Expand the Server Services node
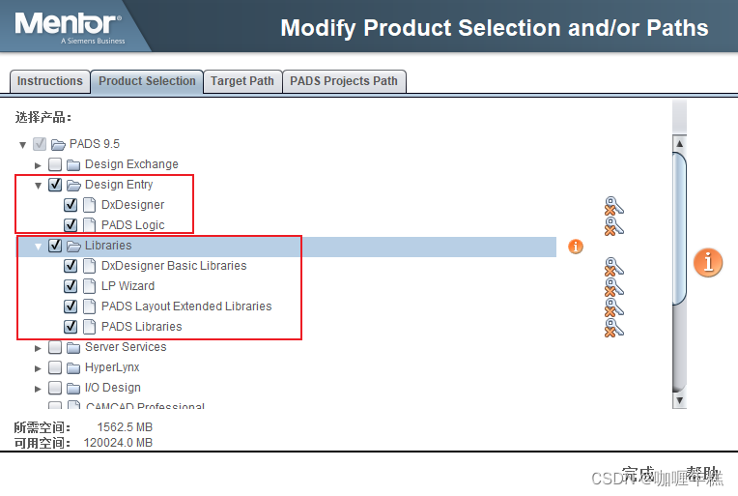 [x=38, y=348]
